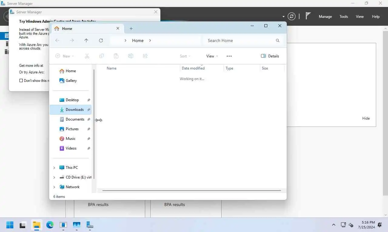Image resolution: width=388 pixels, height=232 pixels.
Task: Open the New item dropdown
Action: [x=65, y=56]
